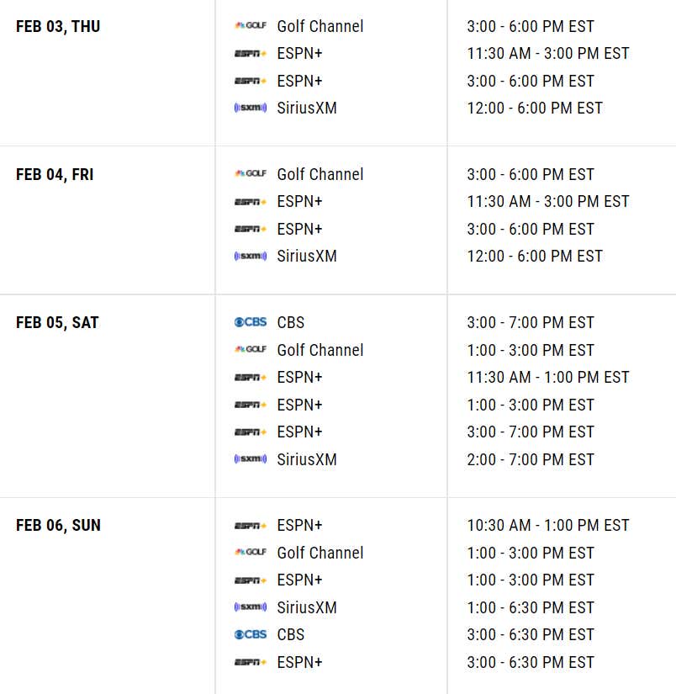The image size is (676, 694).
Task: Click the CBS logo for Saturday
Action: click(x=250, y=322)
